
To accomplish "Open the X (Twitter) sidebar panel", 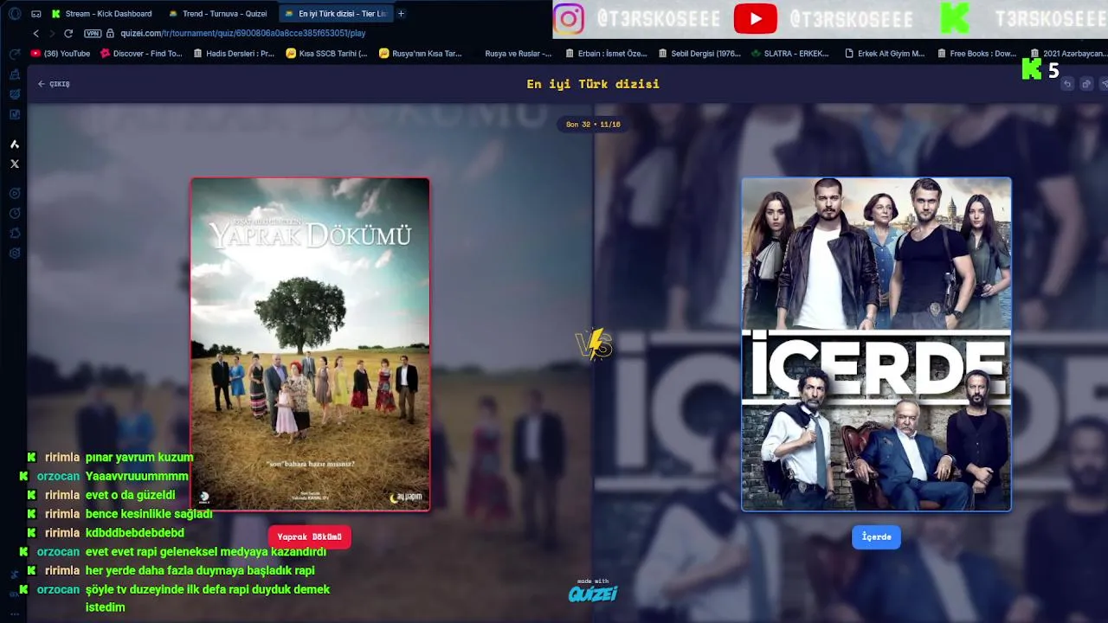I will 15,164.
